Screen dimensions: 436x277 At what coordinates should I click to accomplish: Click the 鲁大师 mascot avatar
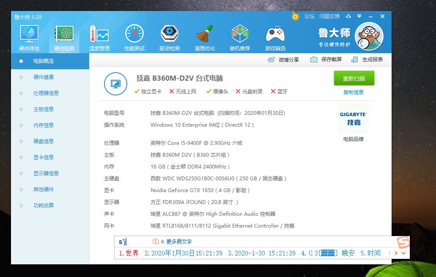click(369, 36)
